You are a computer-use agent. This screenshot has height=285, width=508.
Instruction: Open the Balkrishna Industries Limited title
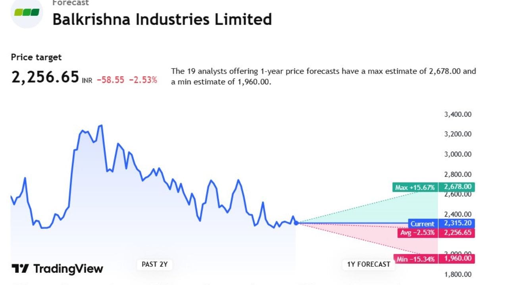[x=162, y=19]
